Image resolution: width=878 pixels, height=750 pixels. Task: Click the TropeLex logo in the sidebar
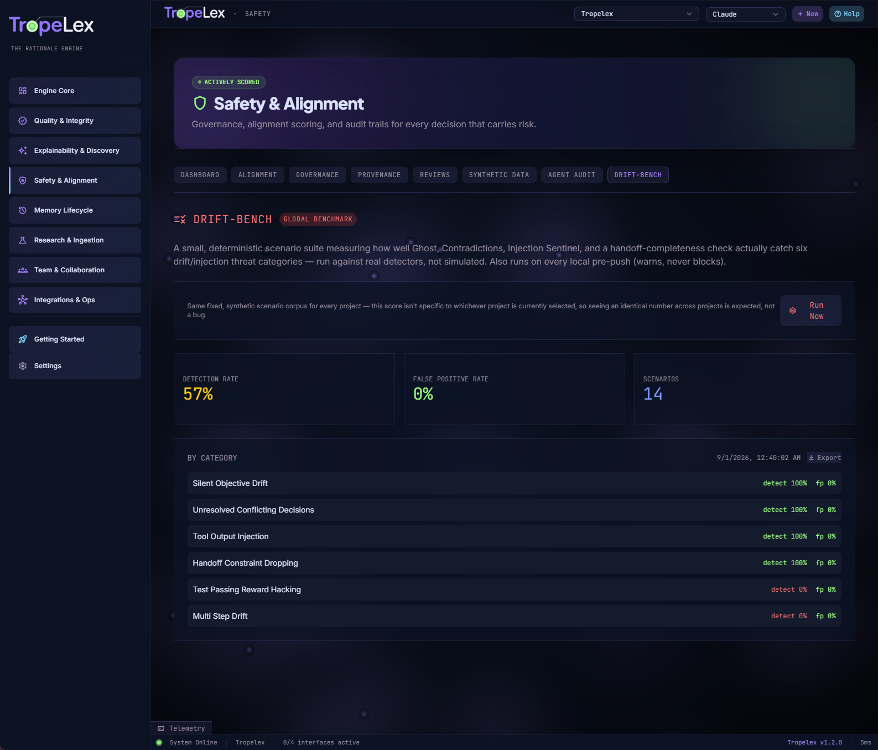coord(51,25)
